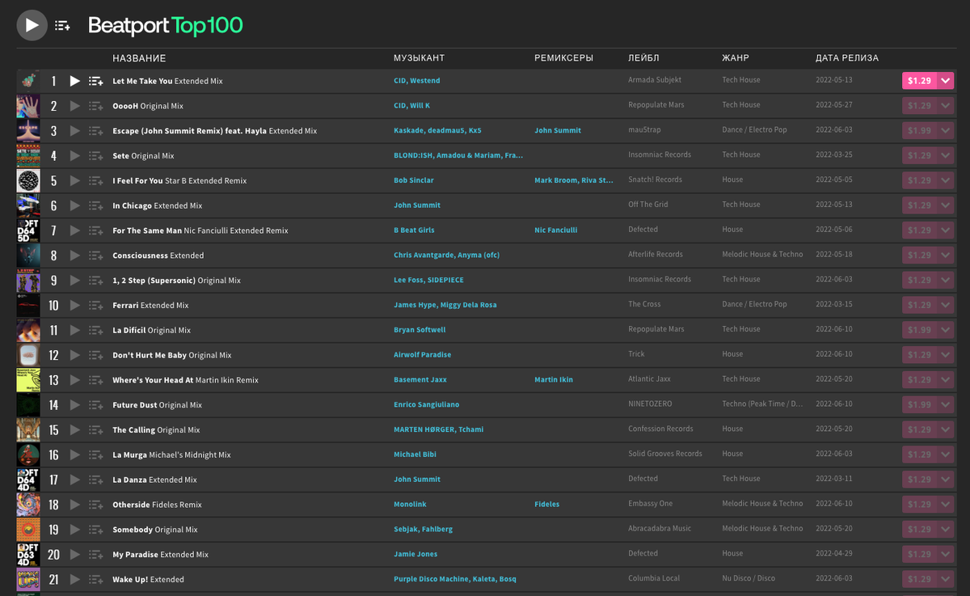Screen dimensions: 970x596
Task: Open label Armada Subjekt
Action: (x=655, y=81)
